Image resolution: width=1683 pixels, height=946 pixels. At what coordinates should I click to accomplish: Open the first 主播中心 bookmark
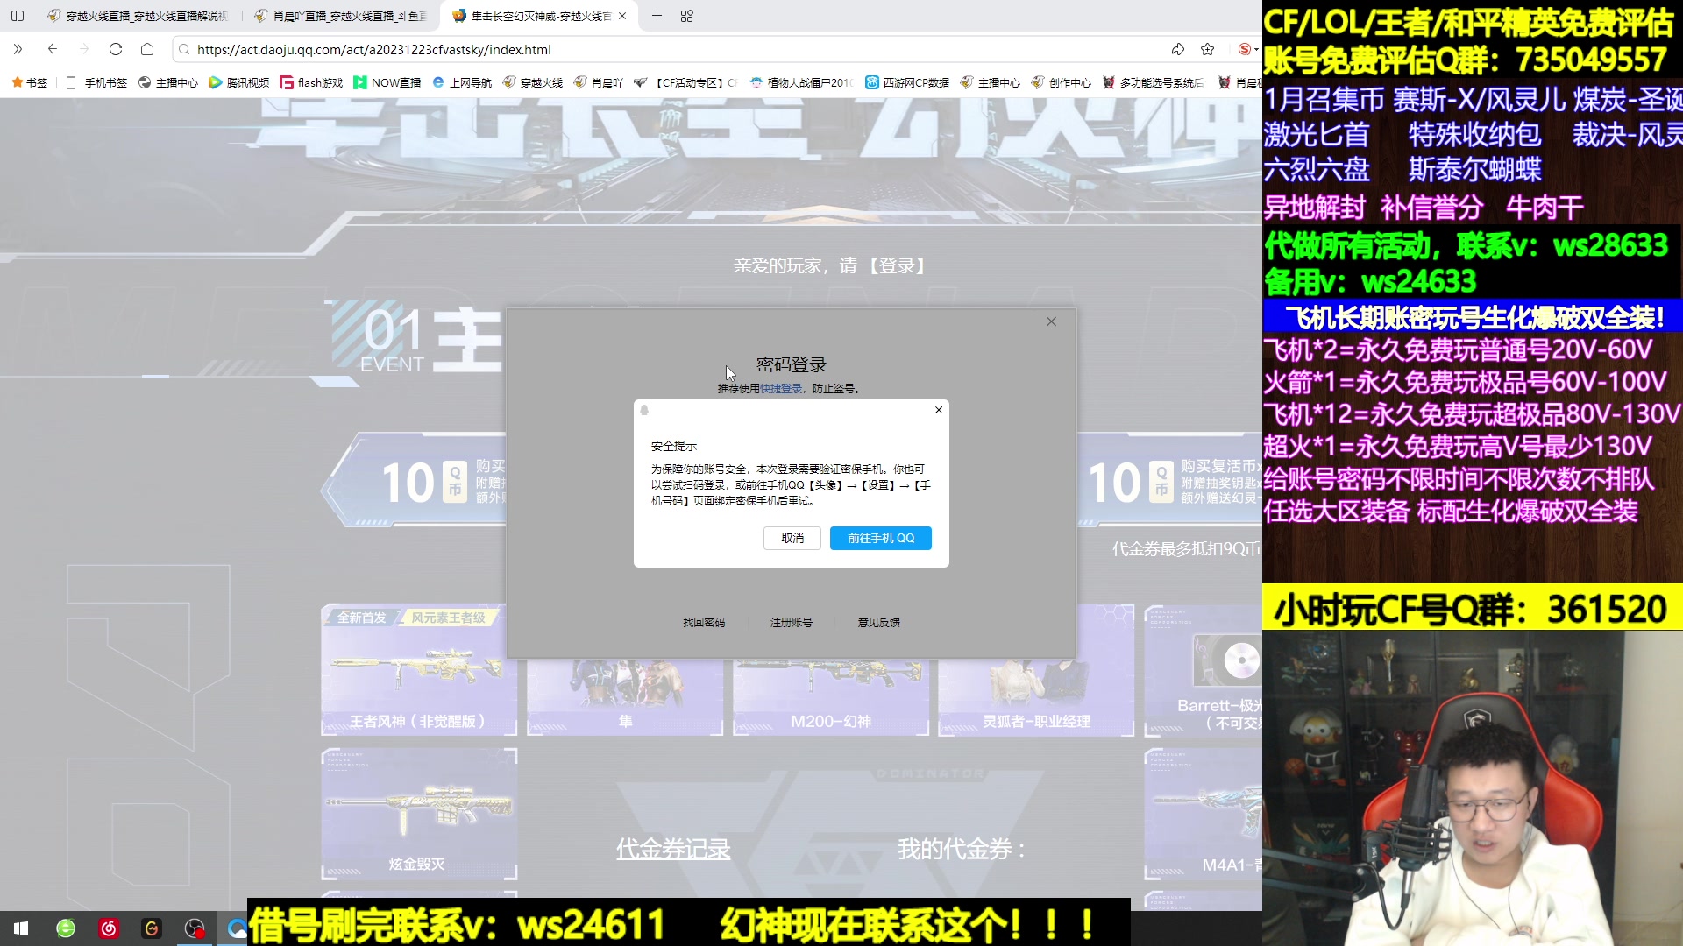click(x=168, y=82)
